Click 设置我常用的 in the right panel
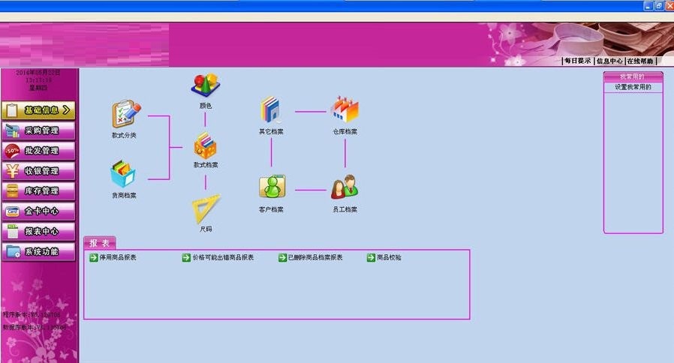The width and height of the screenshot is (674, 363). pyautogui.click(x=633, y=87)
